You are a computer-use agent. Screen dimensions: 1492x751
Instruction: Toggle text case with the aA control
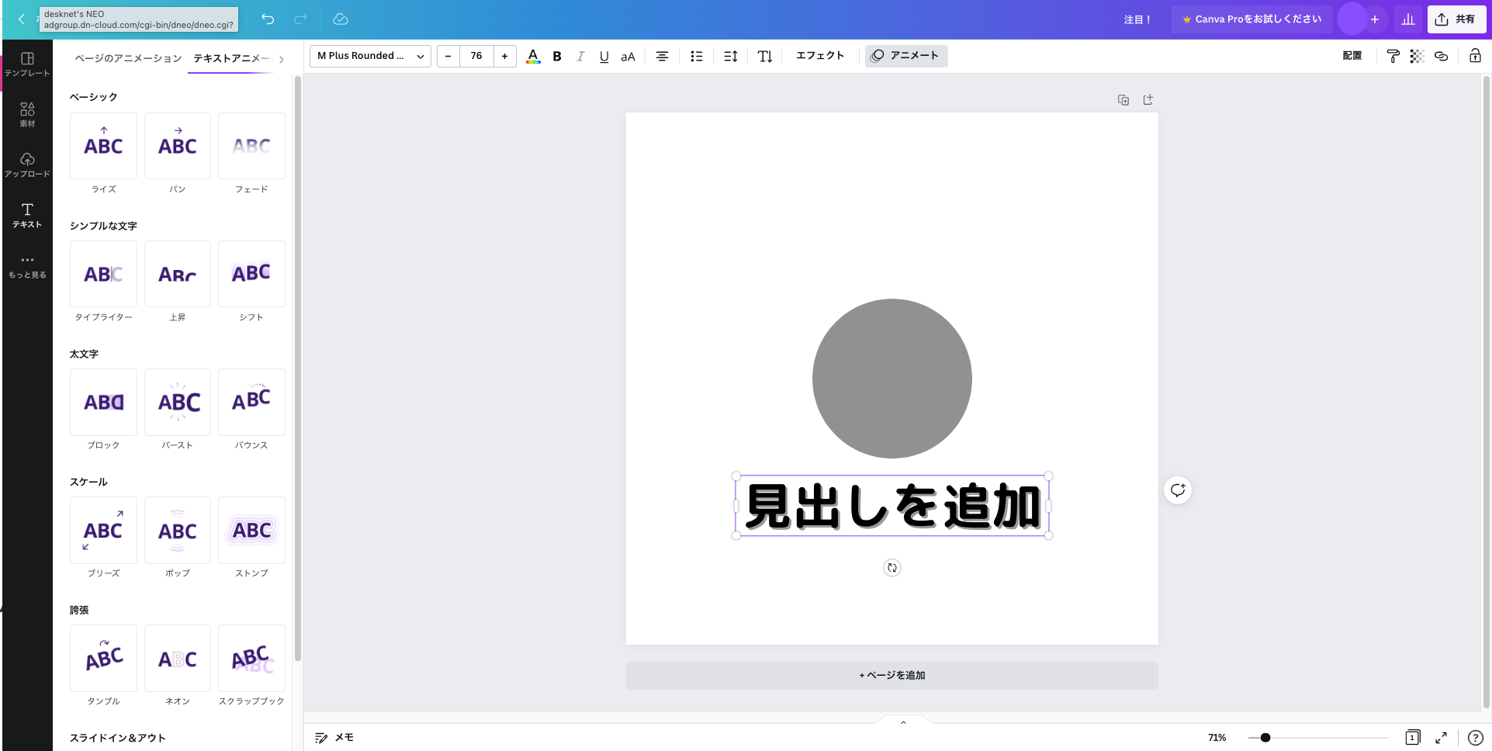click(627, 56)
